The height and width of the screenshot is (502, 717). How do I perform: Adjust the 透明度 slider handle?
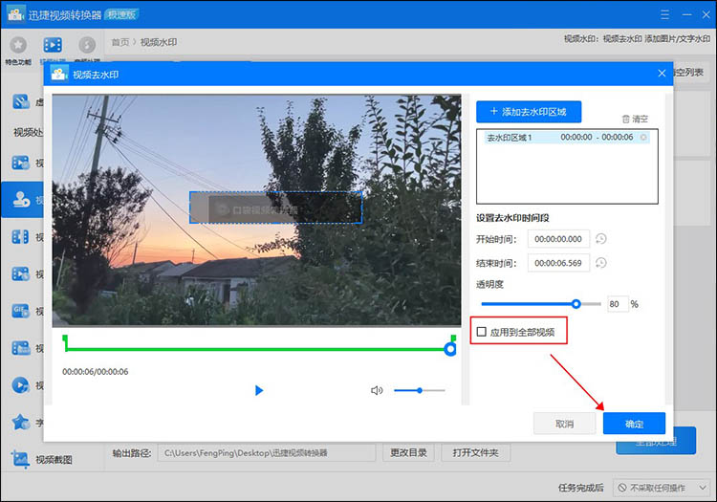click(576, 303)
